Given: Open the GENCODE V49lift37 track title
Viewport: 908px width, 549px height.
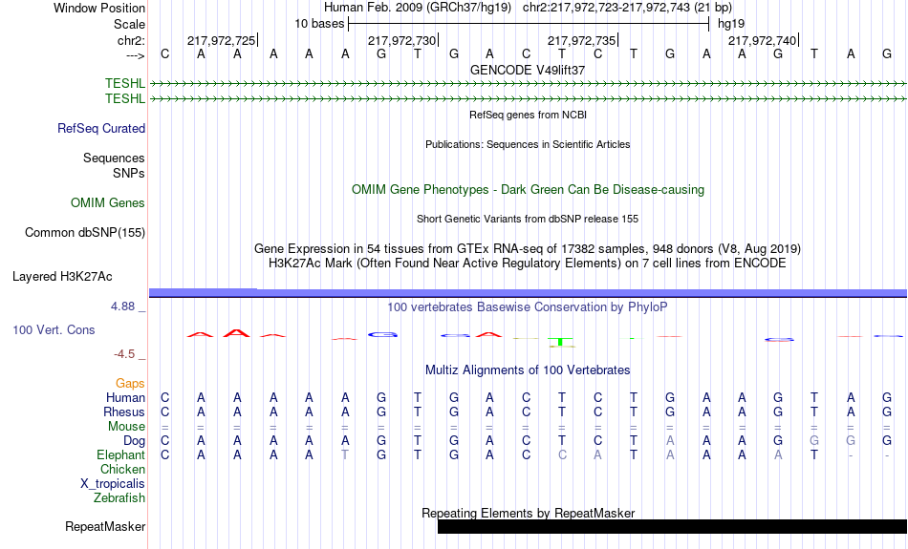Looking at the screenshot, I should coord(528,70).
